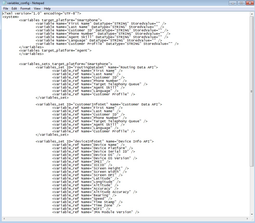Click the Notepad icon in title bar
This screenshot has width=255, height=223.
tap(4, 3)
